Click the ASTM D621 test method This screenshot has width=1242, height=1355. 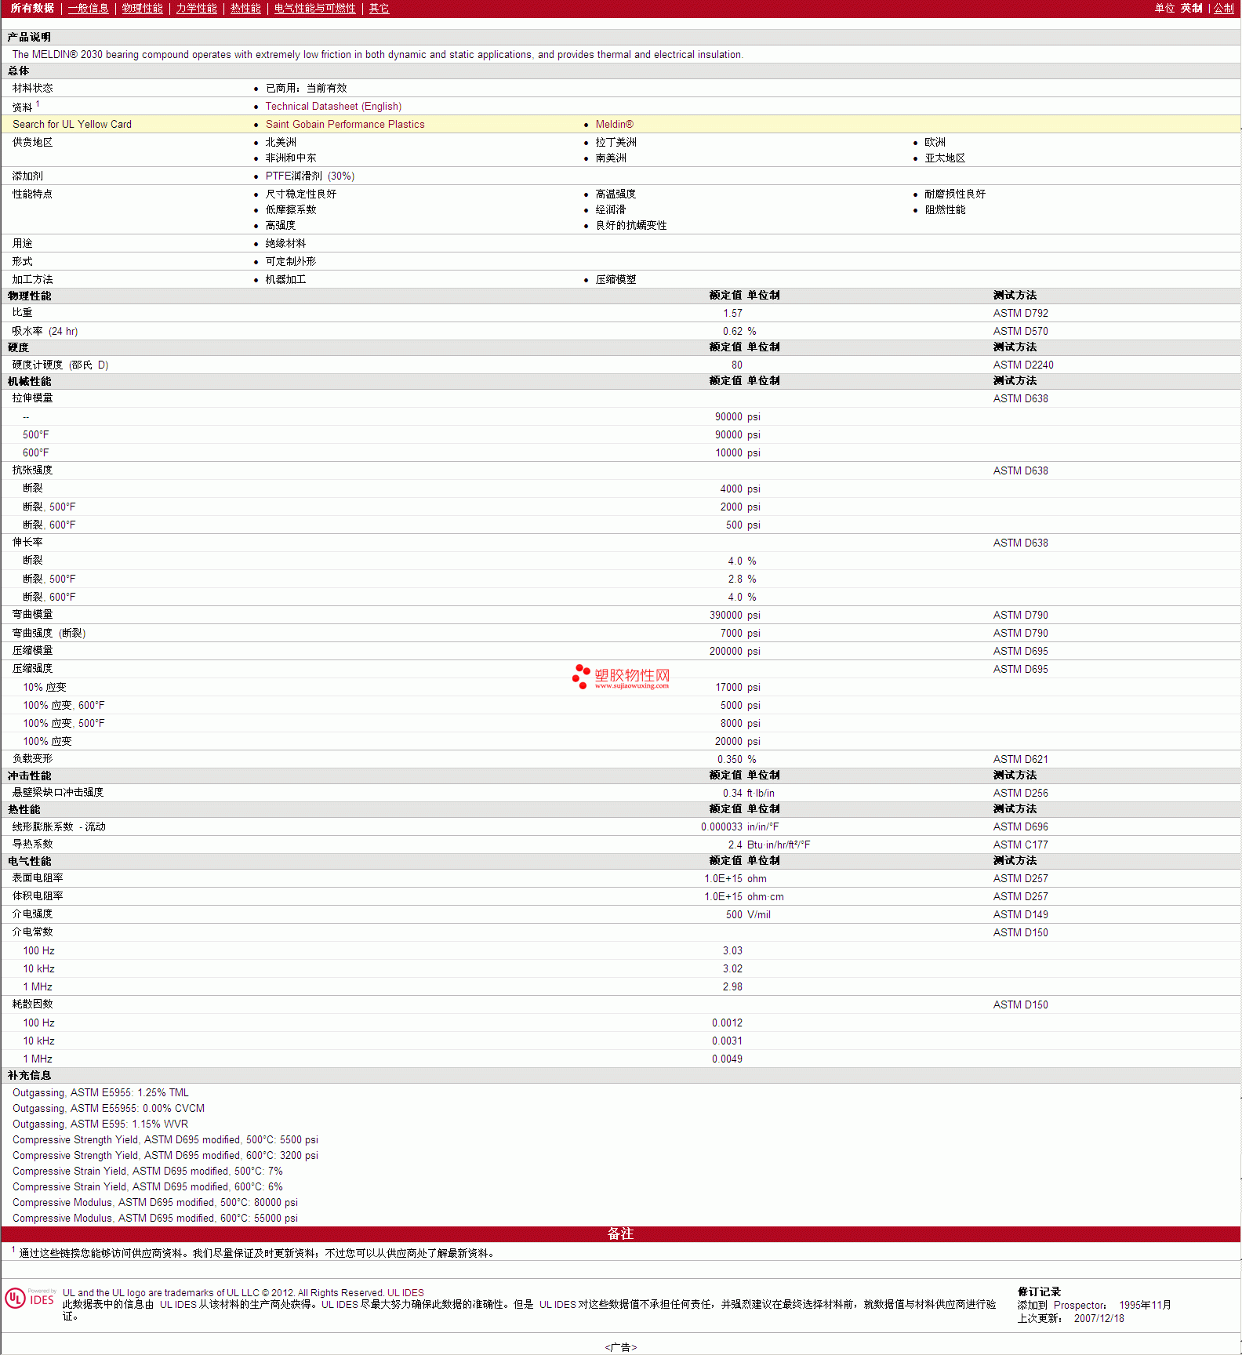click(1020, 759)
